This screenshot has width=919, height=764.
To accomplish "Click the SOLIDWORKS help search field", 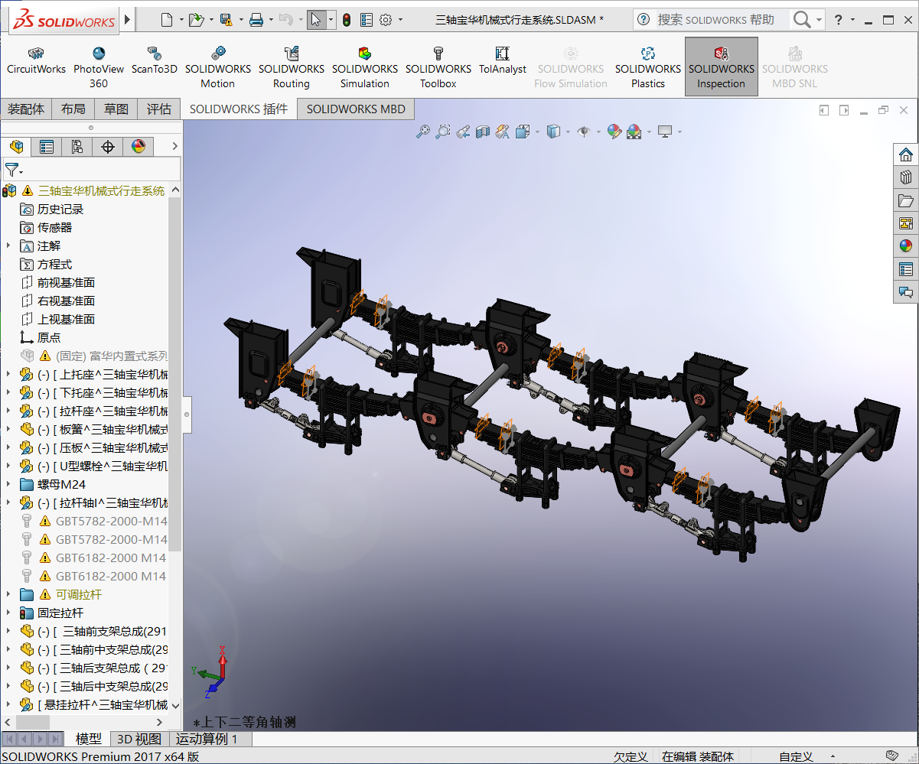I will [x=715, y=20].
